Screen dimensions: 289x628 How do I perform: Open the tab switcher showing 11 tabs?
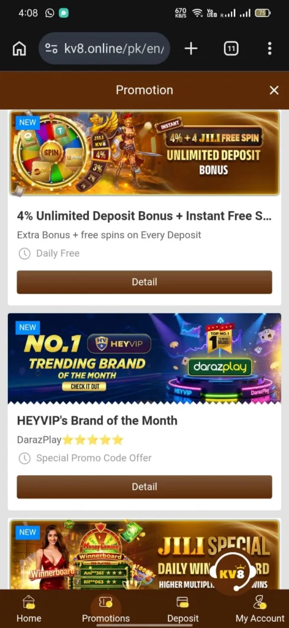(231, 48)
